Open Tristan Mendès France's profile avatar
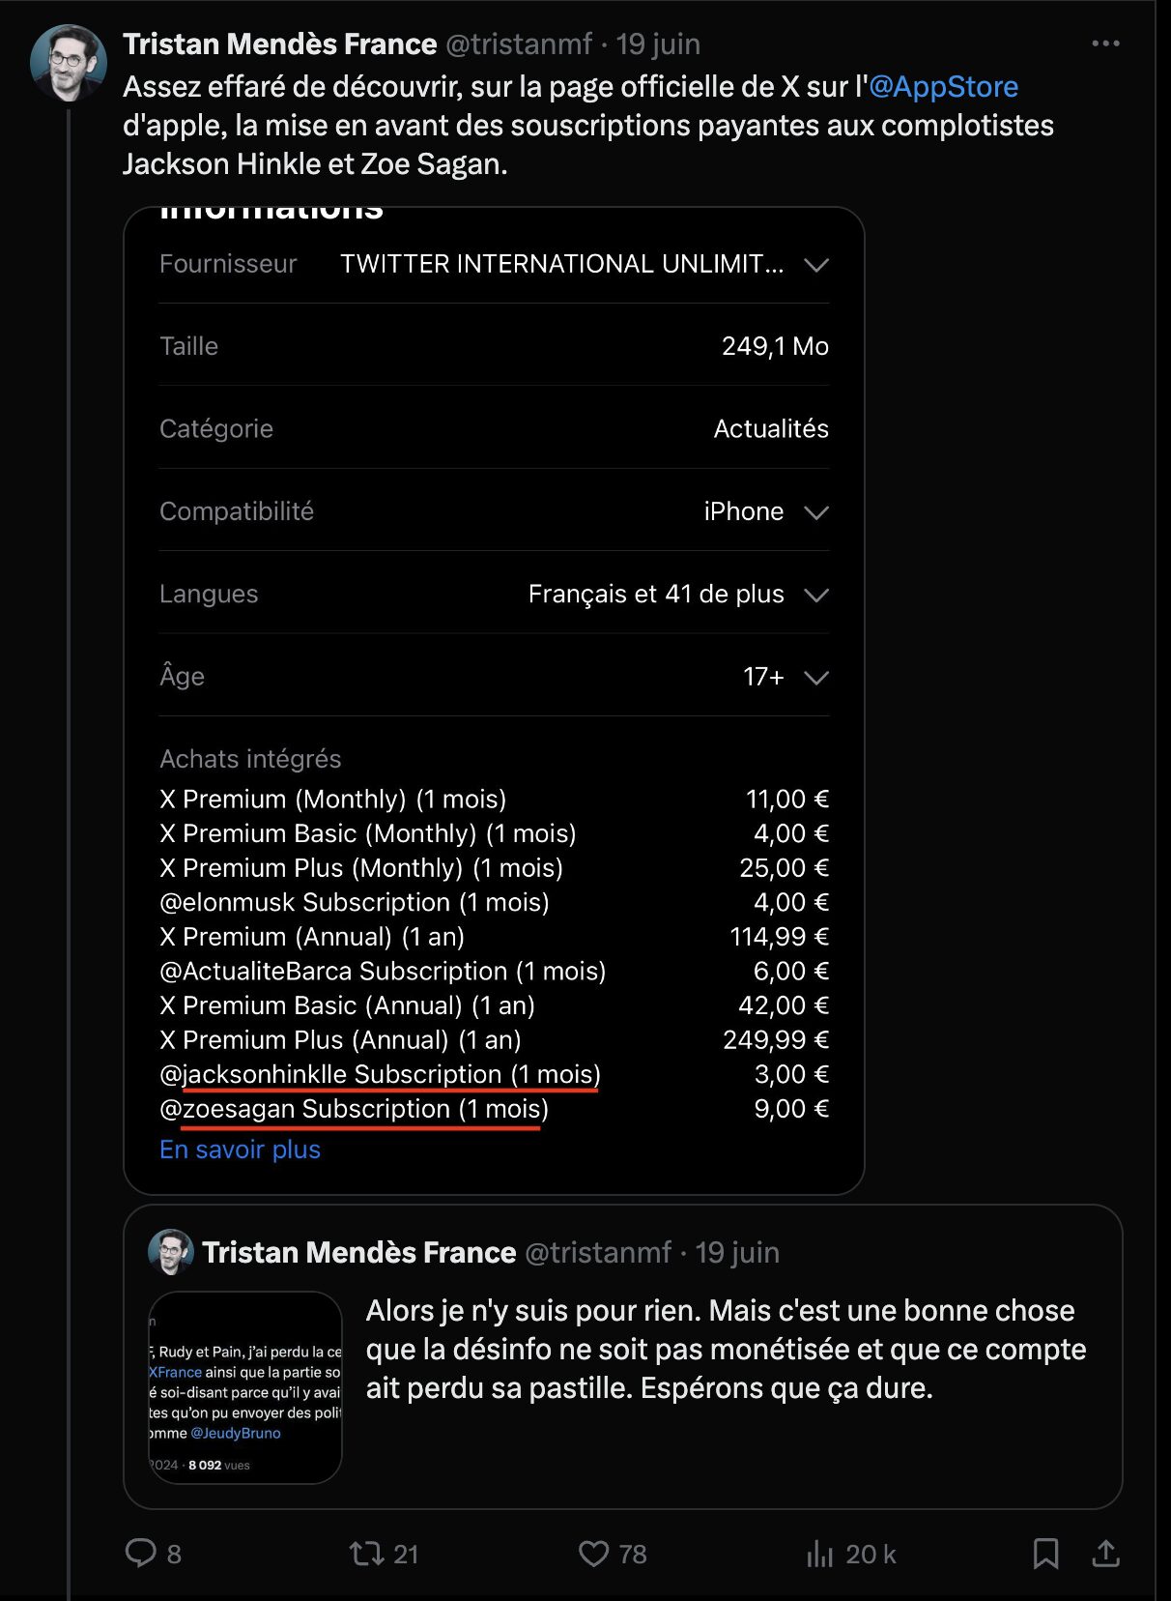 point(69,63)
